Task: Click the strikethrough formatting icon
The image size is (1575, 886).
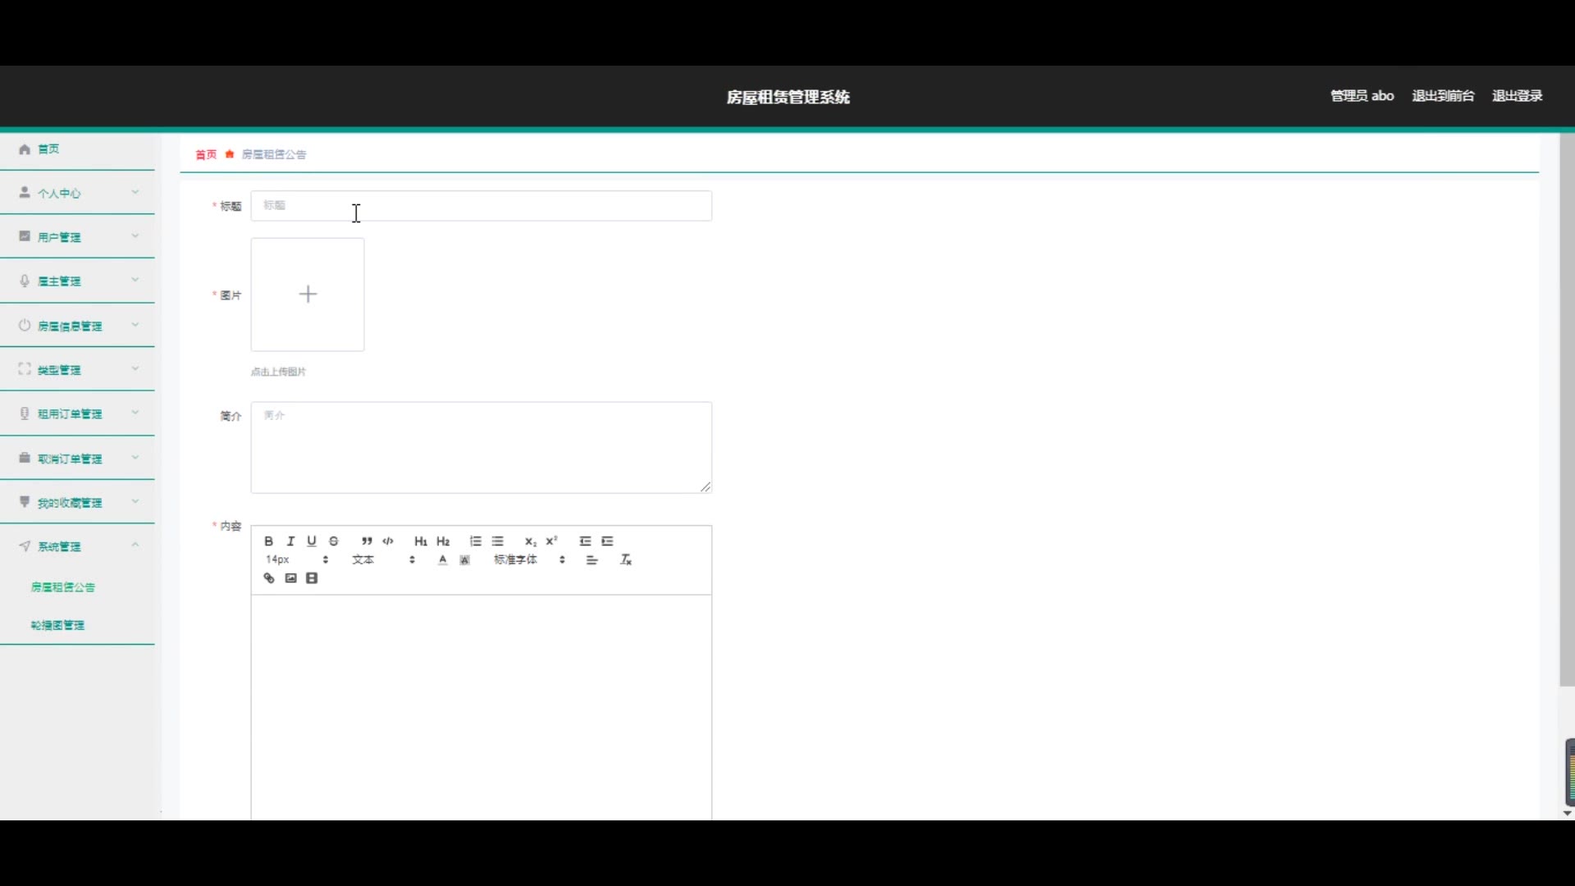Action: pos(334,541)
